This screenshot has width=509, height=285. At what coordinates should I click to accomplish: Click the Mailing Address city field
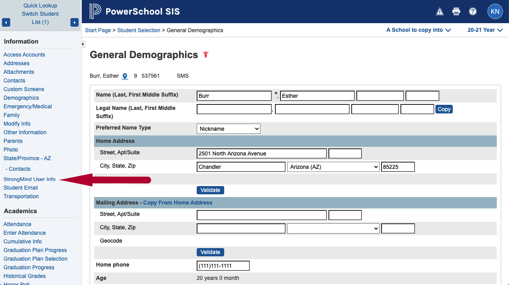241,228
